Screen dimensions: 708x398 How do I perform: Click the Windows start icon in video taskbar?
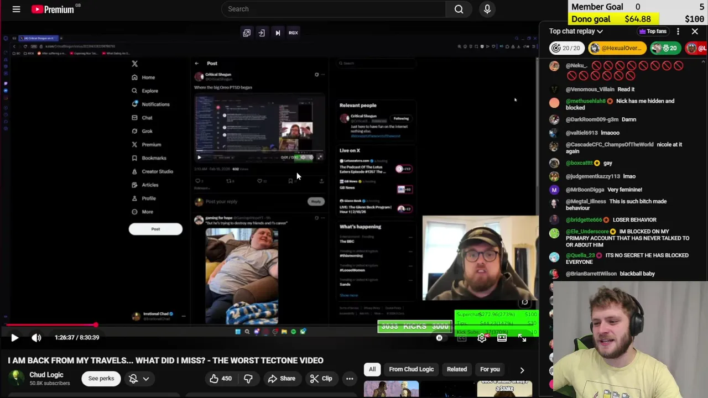[x=238, y=332]
